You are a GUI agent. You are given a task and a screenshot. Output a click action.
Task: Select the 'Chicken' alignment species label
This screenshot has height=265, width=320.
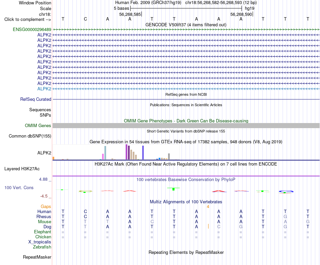(43, 237)
